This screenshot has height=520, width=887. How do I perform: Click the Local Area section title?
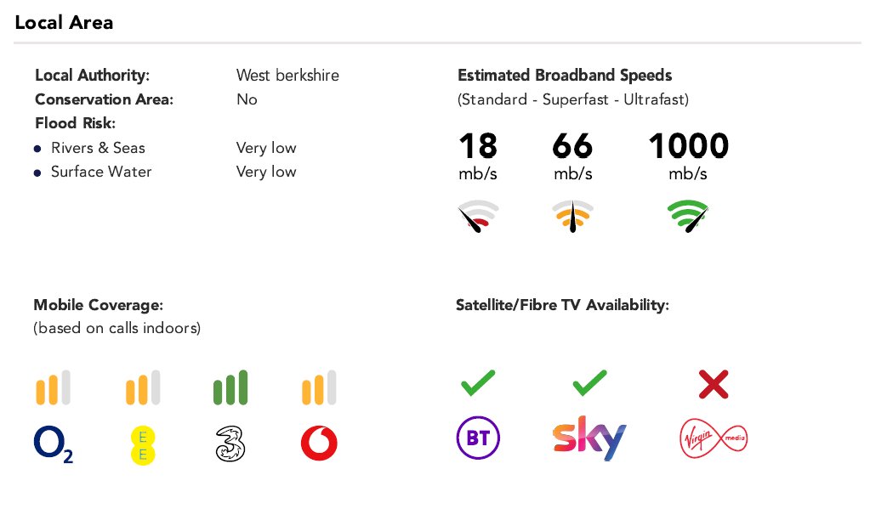[64, 23]
